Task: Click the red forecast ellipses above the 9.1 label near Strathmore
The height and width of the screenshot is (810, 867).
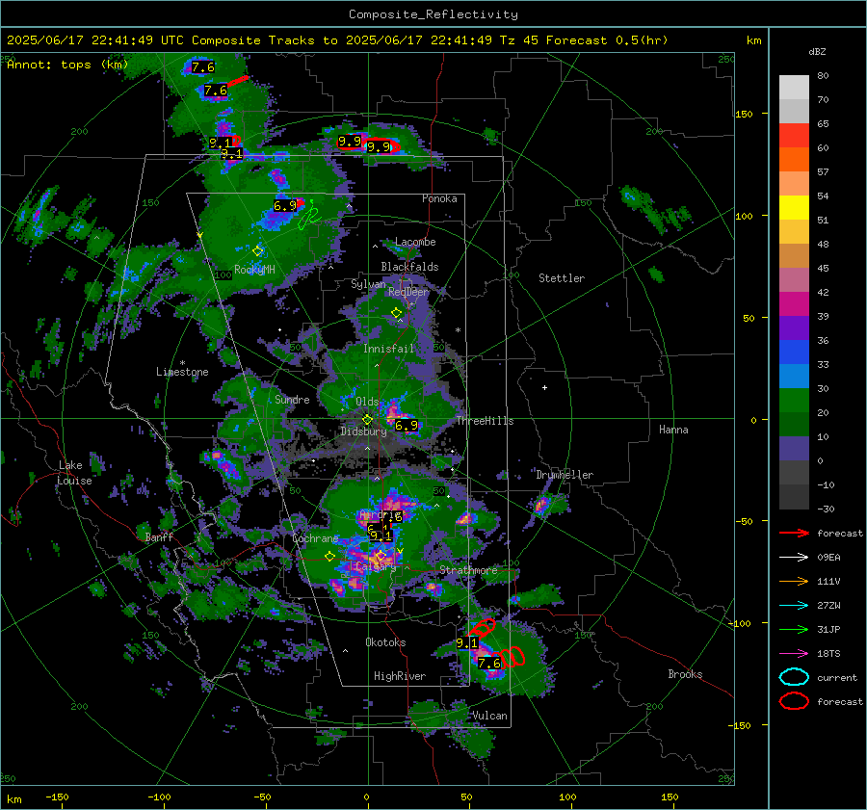Action: coord(483,628)
